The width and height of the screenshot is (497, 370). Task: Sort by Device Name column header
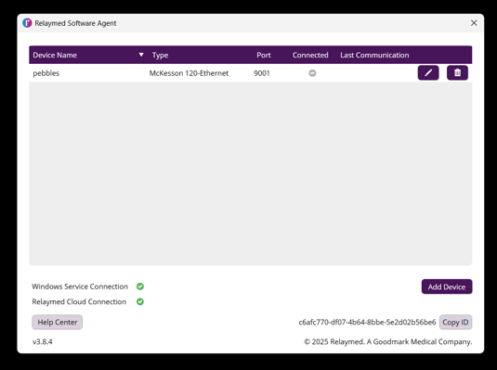(55, 55)
